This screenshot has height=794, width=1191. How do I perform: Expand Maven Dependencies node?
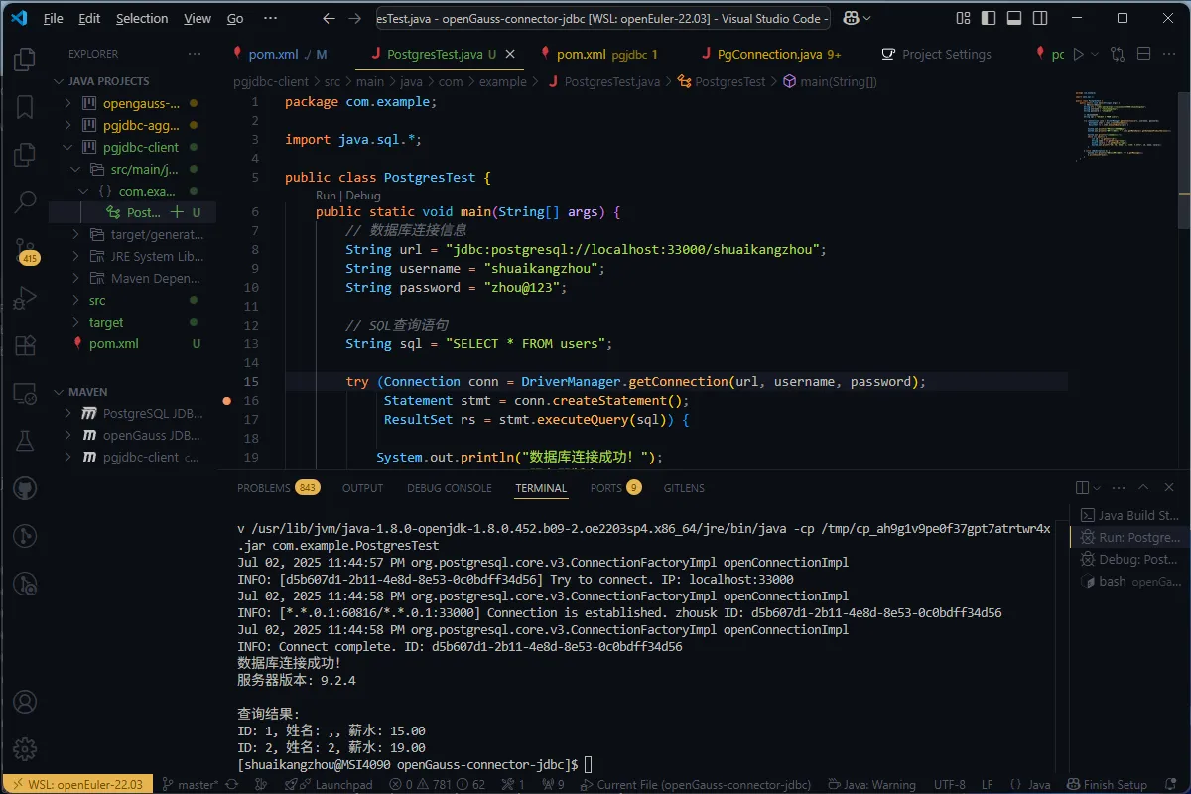[x=75, y=278]
